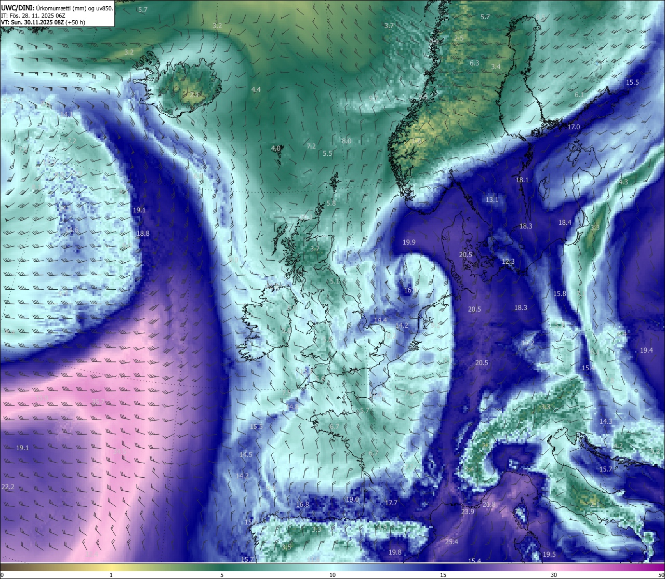The image size is (665, 579).
Task: Click the 22.2 value label
Action: [8, 487]
